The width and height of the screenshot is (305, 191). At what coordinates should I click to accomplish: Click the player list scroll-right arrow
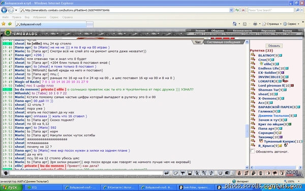pyautogui.click(x=300, y=168)
